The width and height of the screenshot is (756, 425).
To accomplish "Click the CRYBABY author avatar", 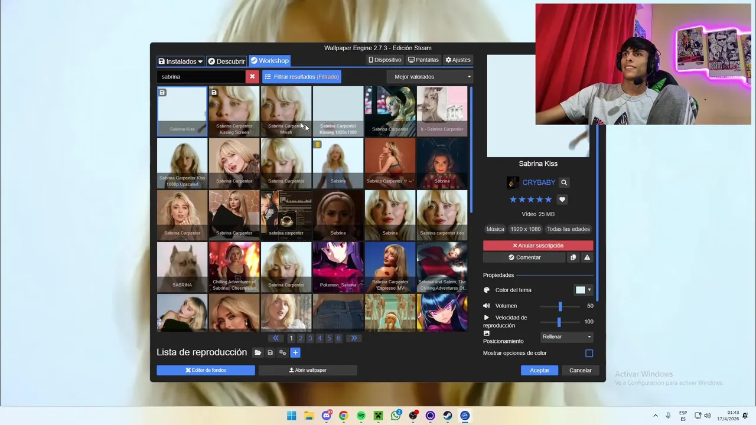I will pyautogui.click(x=513, y=182).
